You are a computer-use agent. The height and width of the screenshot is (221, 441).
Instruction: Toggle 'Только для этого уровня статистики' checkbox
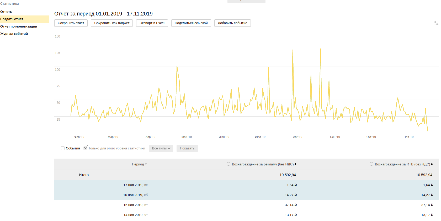86,148
